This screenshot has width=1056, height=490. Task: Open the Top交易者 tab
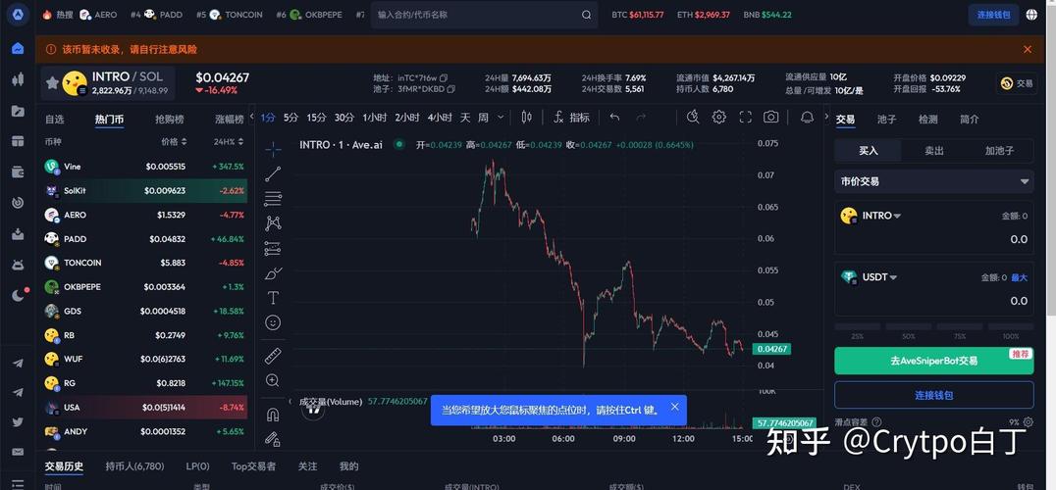(253, 465)
